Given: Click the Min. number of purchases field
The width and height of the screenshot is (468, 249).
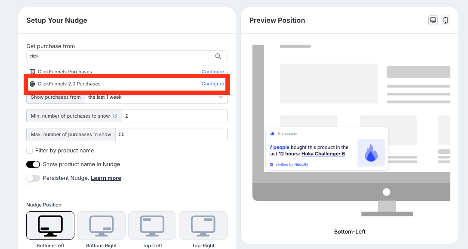Looking at the screenshot, I should pyautogui.click(x=175, y=116).
